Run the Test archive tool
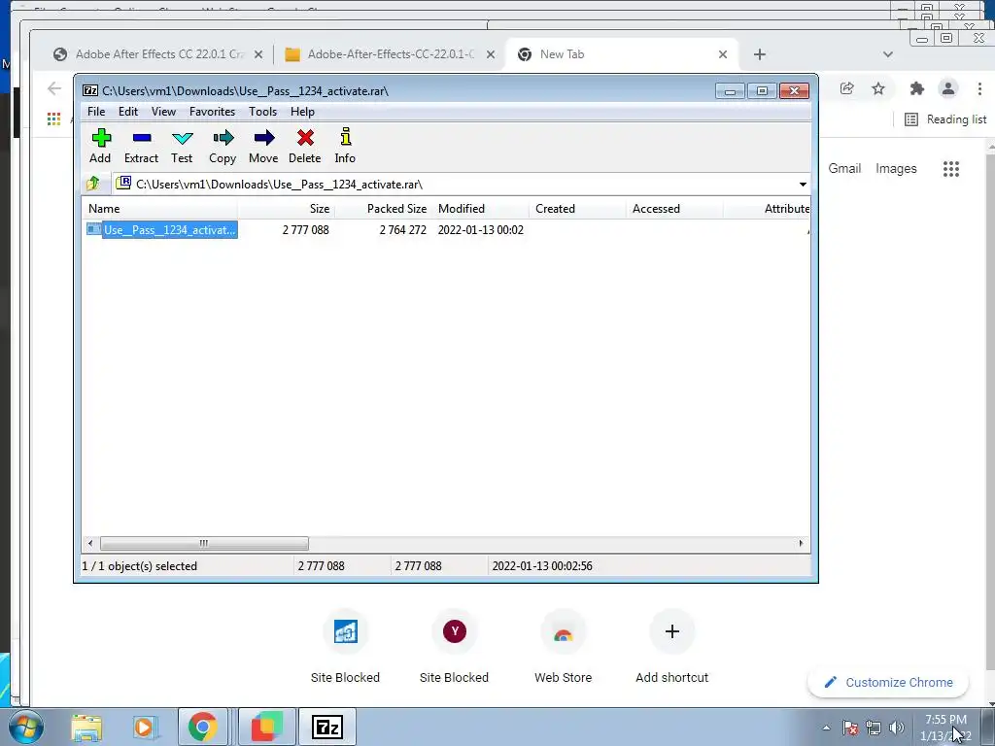The image size is (995, 746). tap(182, 146)
